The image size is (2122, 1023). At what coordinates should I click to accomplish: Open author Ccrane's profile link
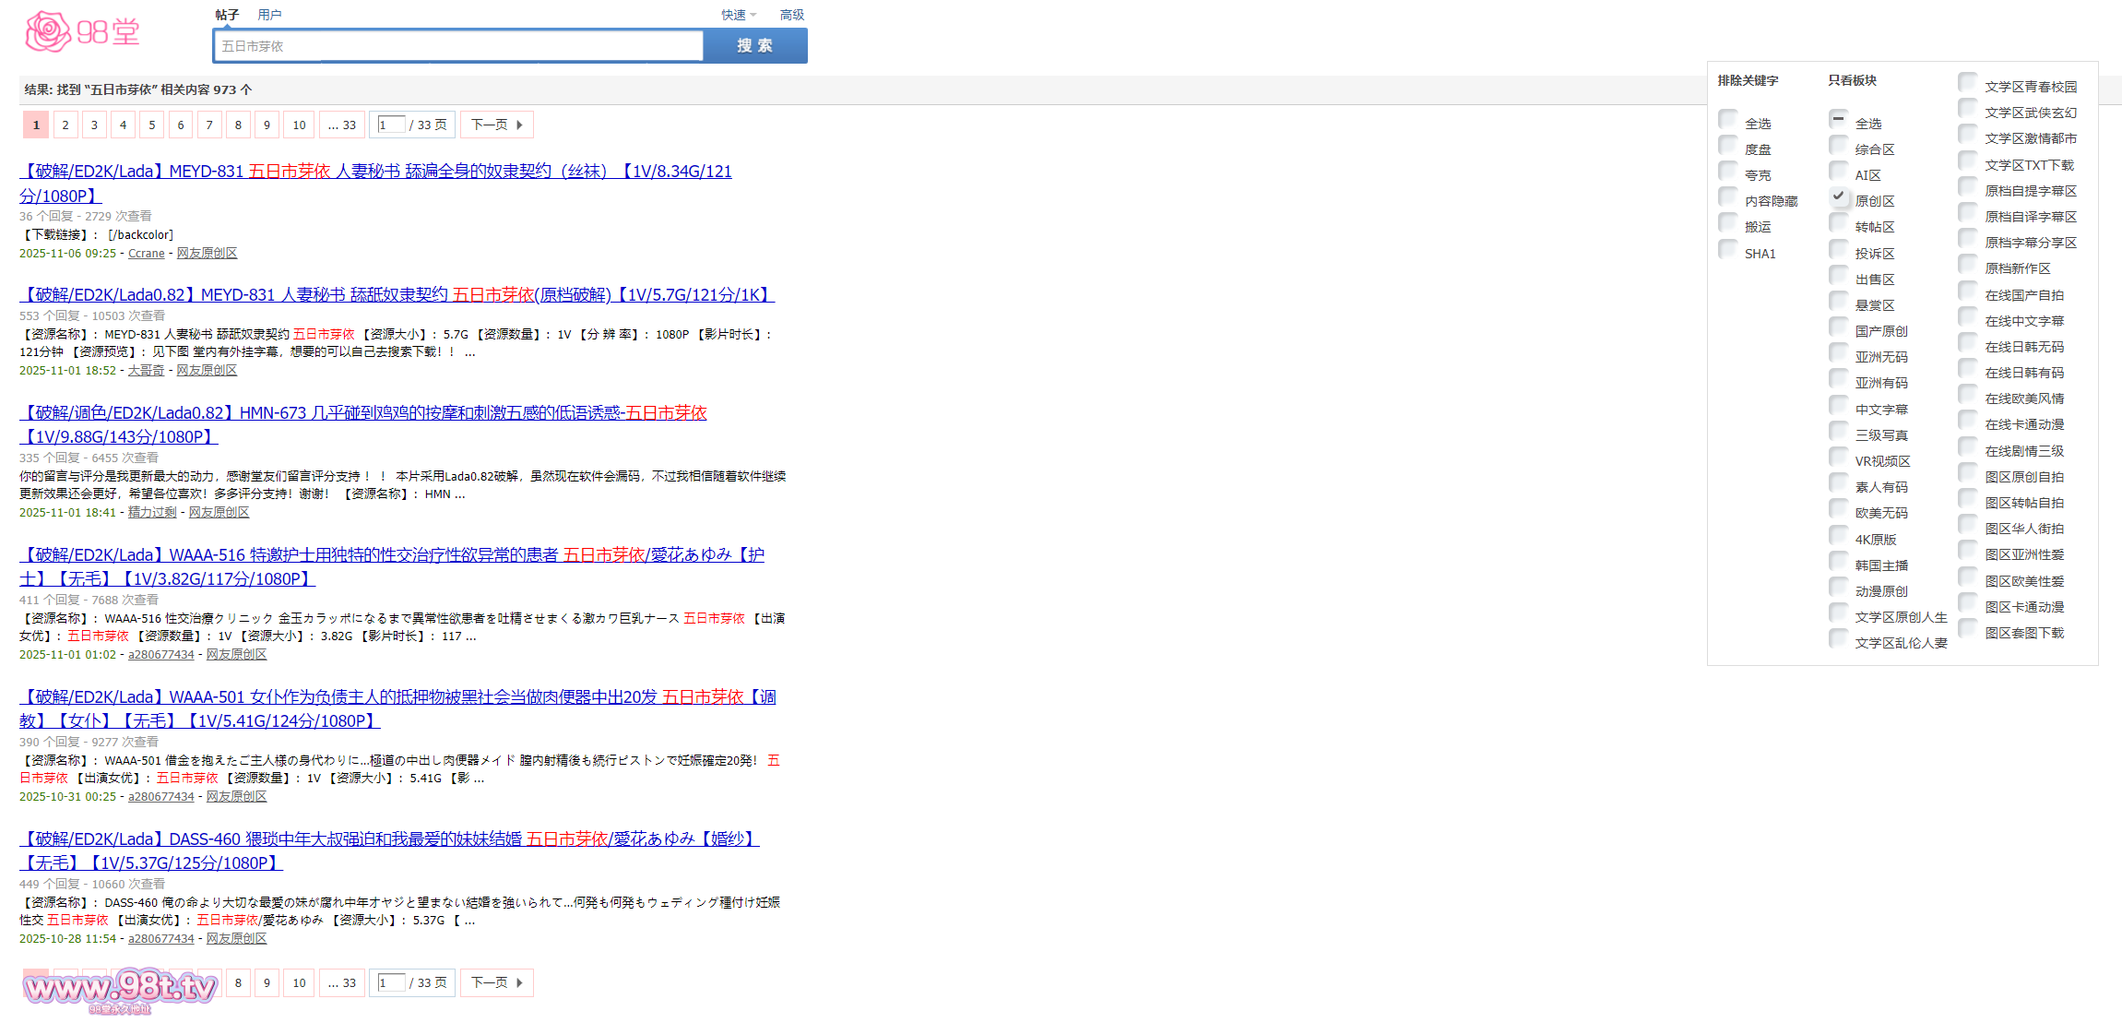[x=146, y=253]
